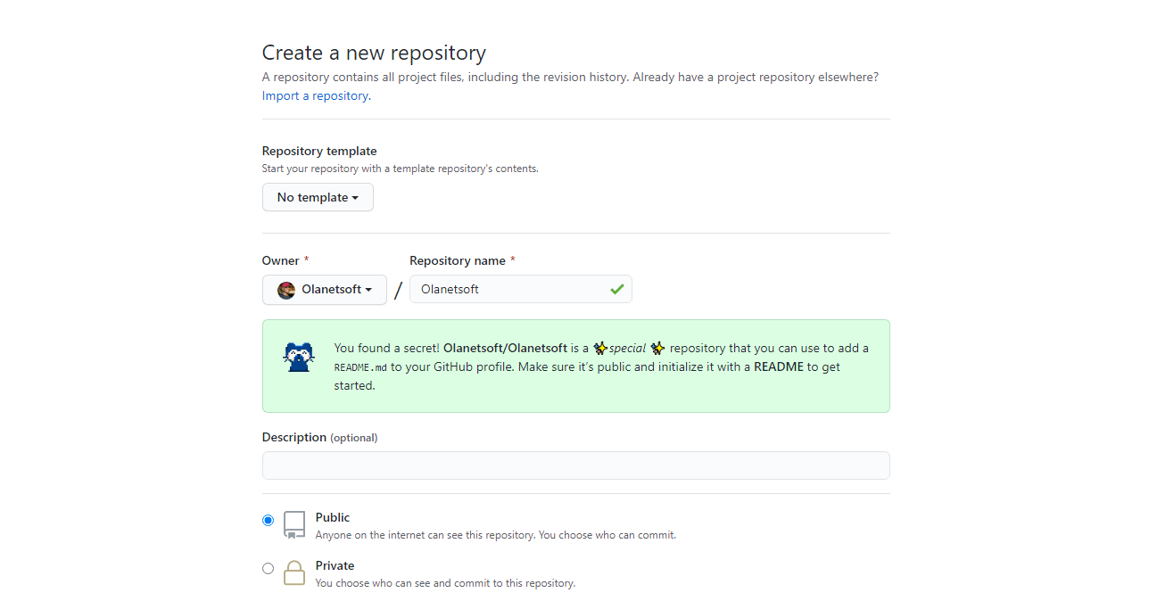Click the Olanetsoft owner avatar image

pyautogui.click(x=286, y=290)
